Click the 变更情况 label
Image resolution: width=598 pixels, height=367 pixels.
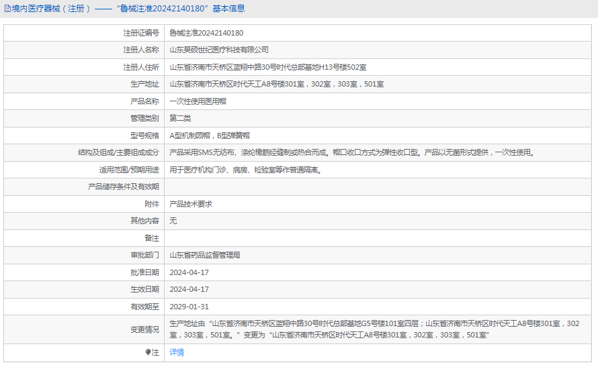[144, 329]
